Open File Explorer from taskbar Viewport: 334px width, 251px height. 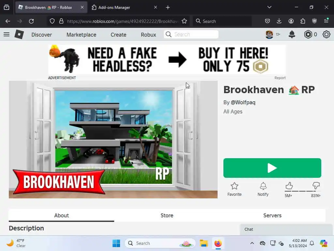(204, 243)
